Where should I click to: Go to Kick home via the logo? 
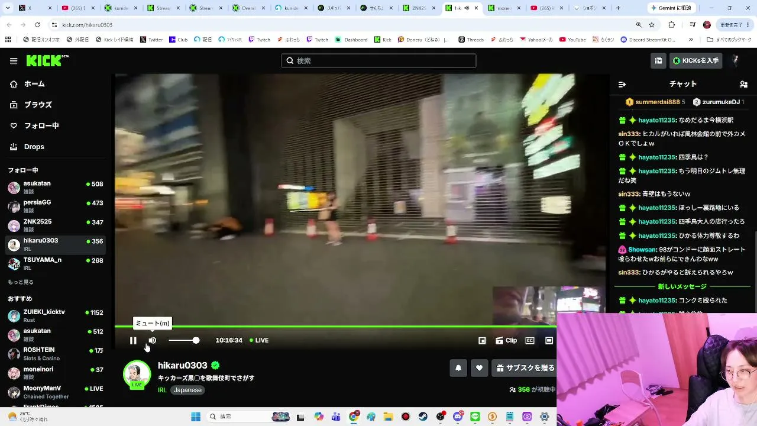pos(47,60)
